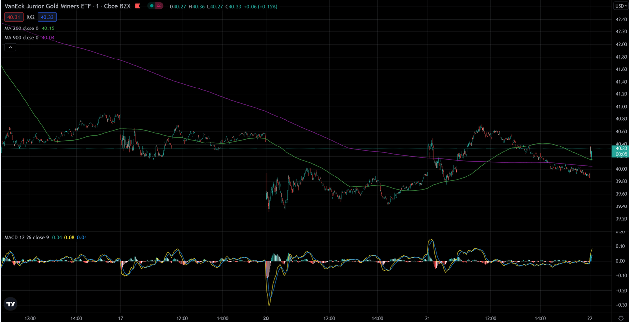Click the 41.60 price axis label
The width and height of the screenshot is (629, 322).
coord(620,69)
